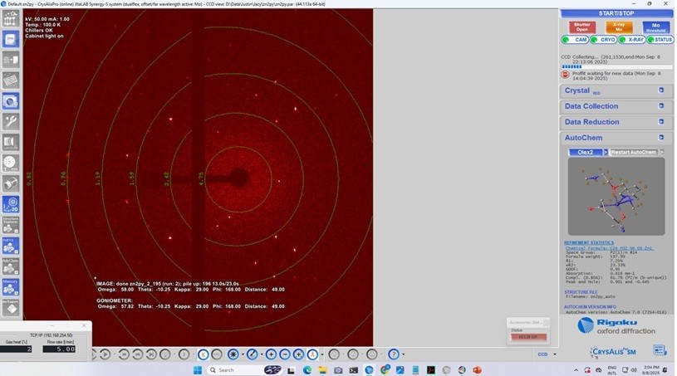The height and width of the screenshot is (376, 677).
Task: Toggle the X-RAY status indicator
Action: [631, 40]
